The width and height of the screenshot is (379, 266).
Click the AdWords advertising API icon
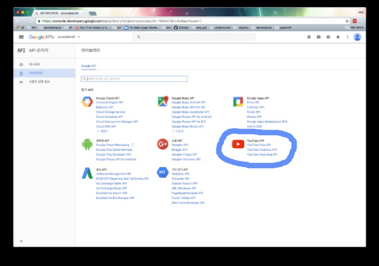point(87,173)
